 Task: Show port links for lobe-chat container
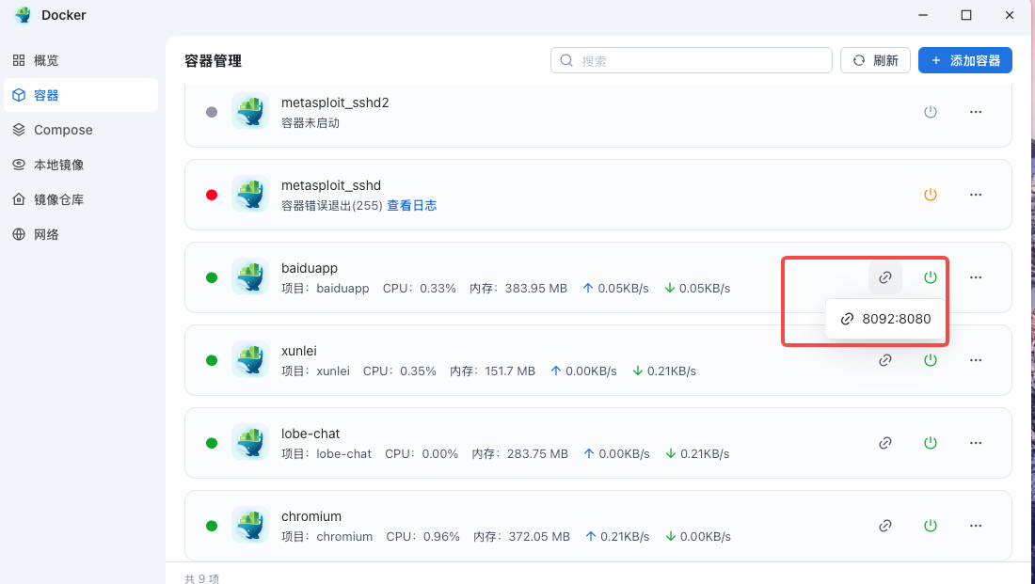[885, 443]
